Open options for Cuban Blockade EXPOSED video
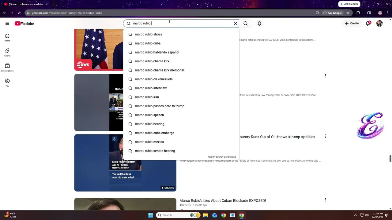 (325, 200)
